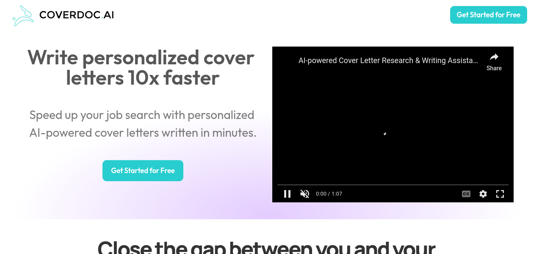Click the COVERDOC.AI brand name text
The width and height of the screenshot is (542, 254).
77,15
